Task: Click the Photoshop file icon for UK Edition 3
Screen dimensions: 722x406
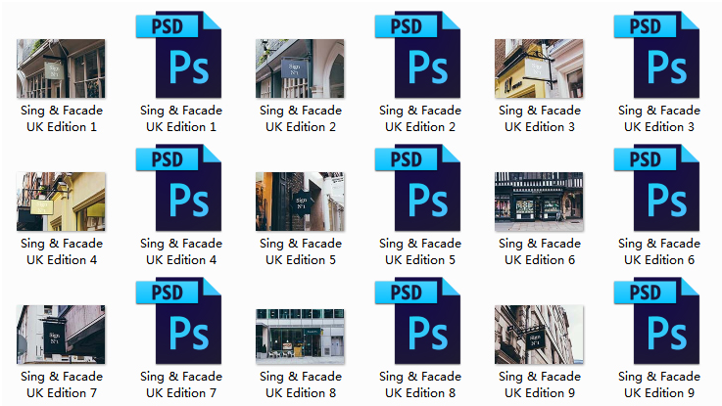Action: pos(658,55)
